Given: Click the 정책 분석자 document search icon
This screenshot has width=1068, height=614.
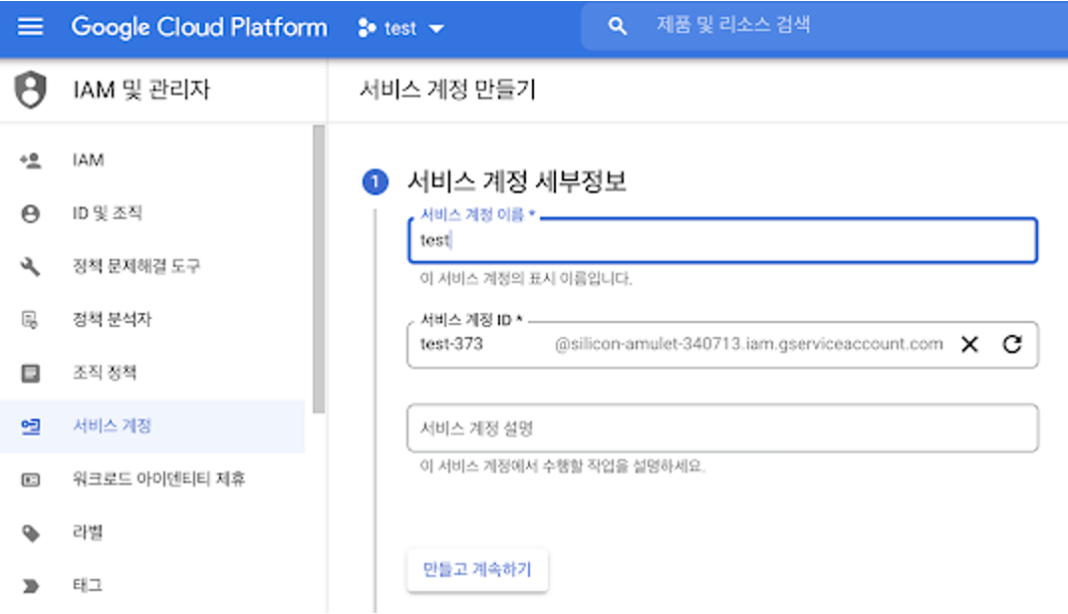Looking at the screenshot, I should coord(31,320).
